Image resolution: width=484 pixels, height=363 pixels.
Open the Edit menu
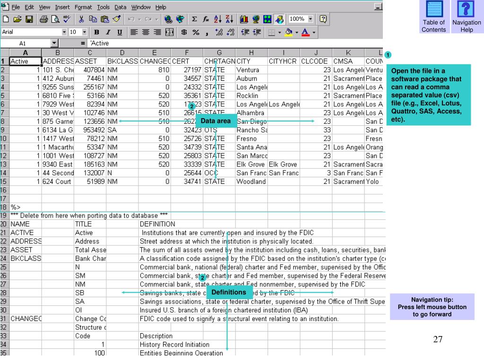point(29,7)
